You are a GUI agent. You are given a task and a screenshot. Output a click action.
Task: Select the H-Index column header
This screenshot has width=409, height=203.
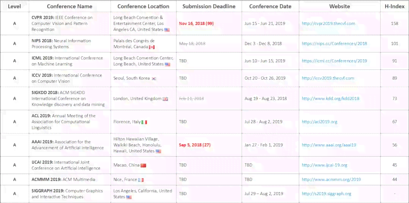coord(395,6)
